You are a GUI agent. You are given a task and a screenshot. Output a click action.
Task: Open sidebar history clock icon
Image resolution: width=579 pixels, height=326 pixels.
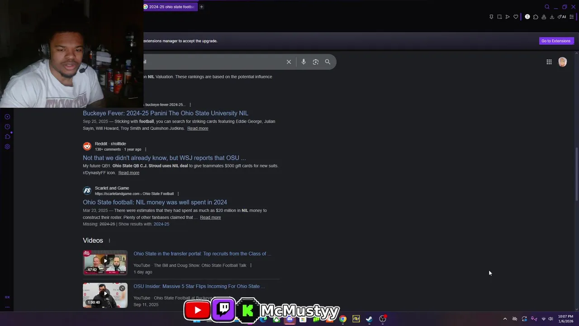point(7,127)
